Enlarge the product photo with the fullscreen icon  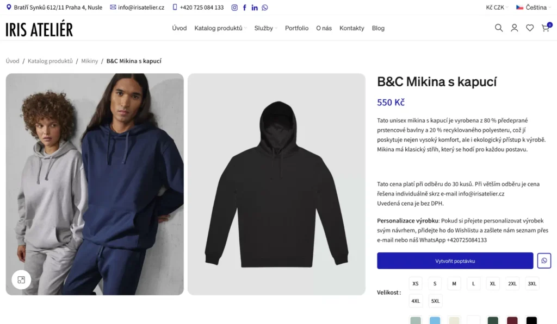click(21, 279)
